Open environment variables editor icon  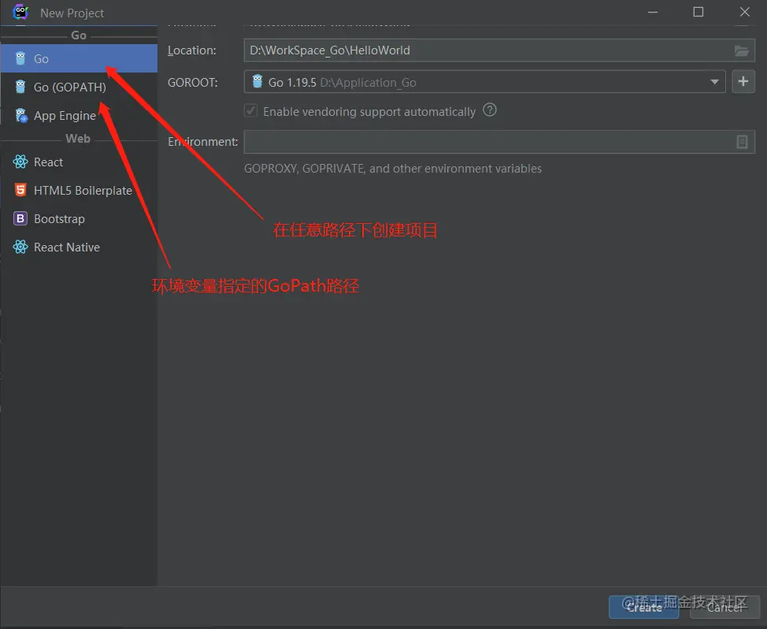tap(742, 142)
